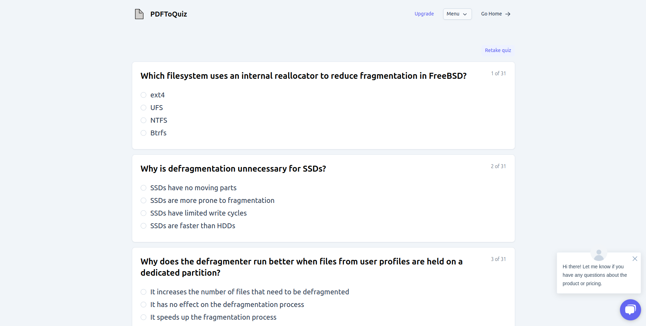Click the PDFToQuiz brand name

click(168, 14)
